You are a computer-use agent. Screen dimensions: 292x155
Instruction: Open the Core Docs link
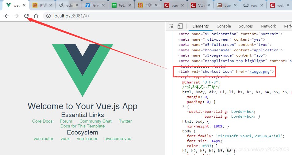pos(42,121)
